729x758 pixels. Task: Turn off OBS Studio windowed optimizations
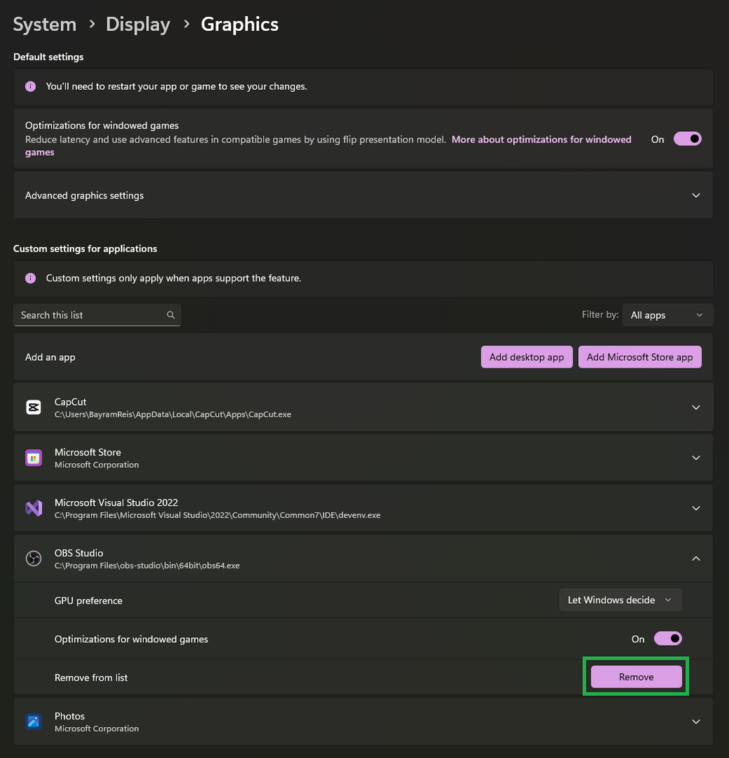point(667,639)
